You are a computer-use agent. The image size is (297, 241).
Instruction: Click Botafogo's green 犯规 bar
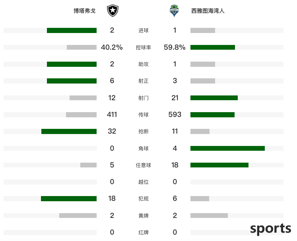pyautogui.click(x=69, y=198)
